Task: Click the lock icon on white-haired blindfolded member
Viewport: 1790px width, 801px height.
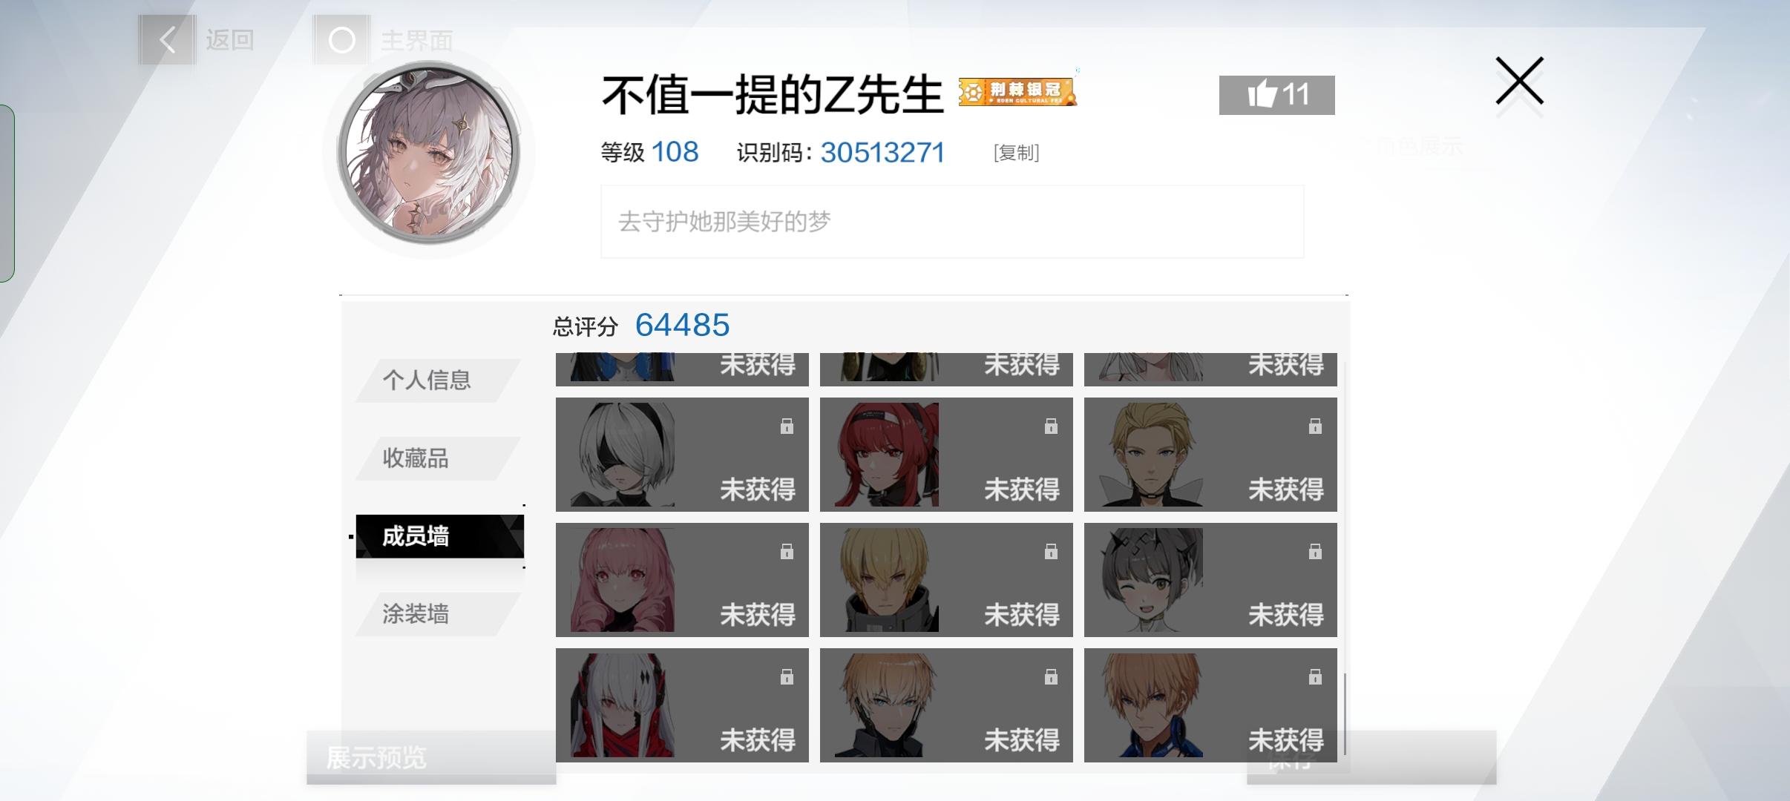Action: (787, 426)
